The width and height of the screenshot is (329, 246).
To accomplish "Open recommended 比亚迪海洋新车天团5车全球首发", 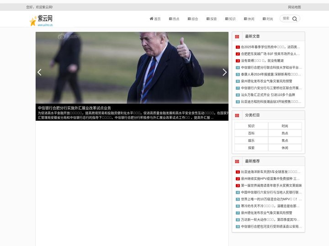I will 271,172.
